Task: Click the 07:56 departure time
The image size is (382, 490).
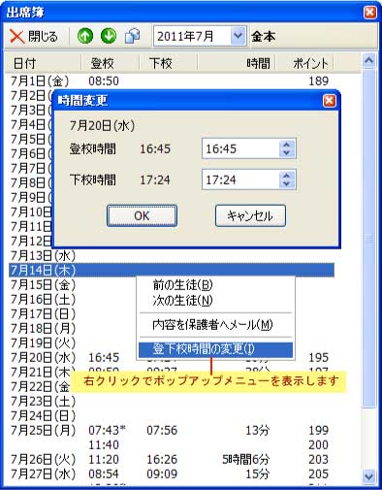Action: pyautogui.click(x=162, y=431)
